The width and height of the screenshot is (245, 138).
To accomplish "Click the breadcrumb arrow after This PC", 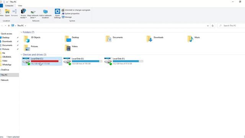I will tap(26, 26).
